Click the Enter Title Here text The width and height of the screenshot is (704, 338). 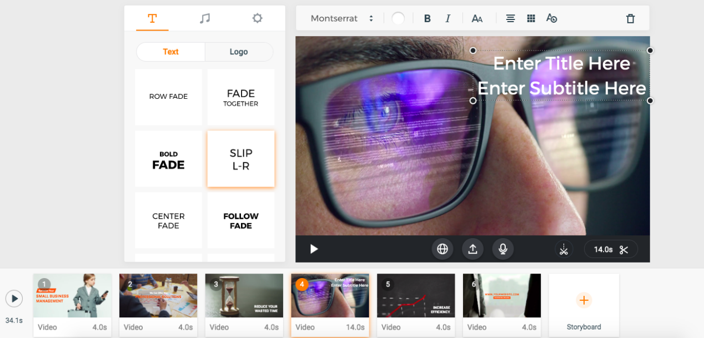561,64
